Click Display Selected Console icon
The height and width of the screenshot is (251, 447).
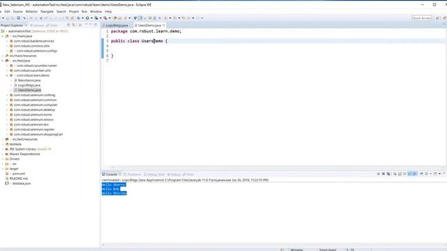coord(427,174)
